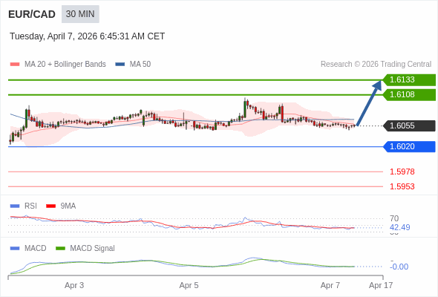This screenshot has width=438, height=297.
Task: Click the 1.6133 resistance price tag
Action: [x=409, y=80]
